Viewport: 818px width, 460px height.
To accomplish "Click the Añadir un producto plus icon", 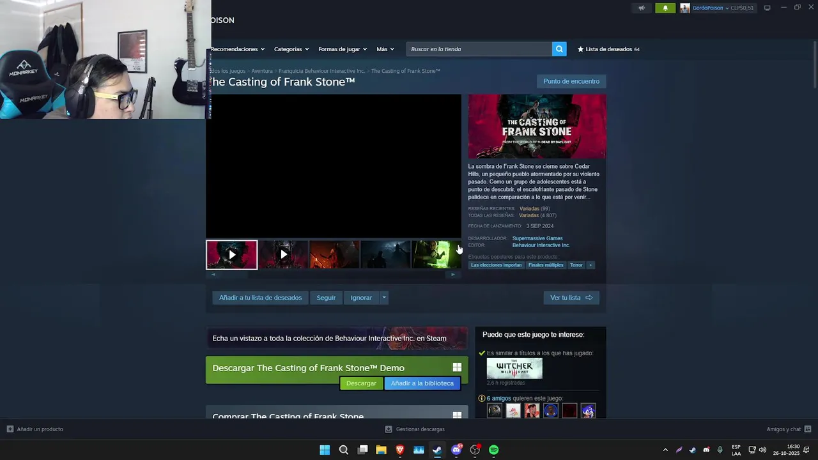I will tap(10, 429).
